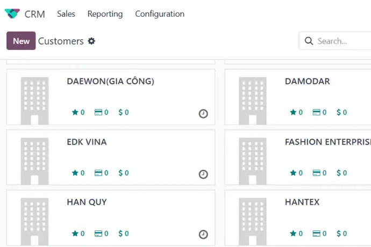Click the magnifier search icon
This screenshot has height=247, width=371.
tap(309, 41)
